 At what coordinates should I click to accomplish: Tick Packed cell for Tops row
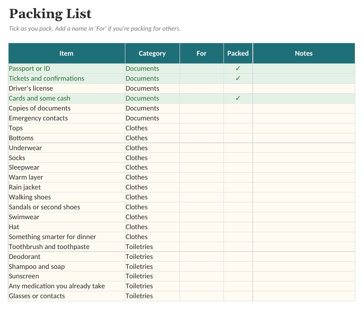point(238,128)
